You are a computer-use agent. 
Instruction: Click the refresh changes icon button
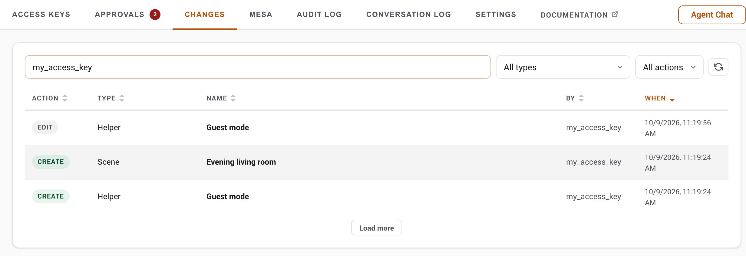(718, 67)
